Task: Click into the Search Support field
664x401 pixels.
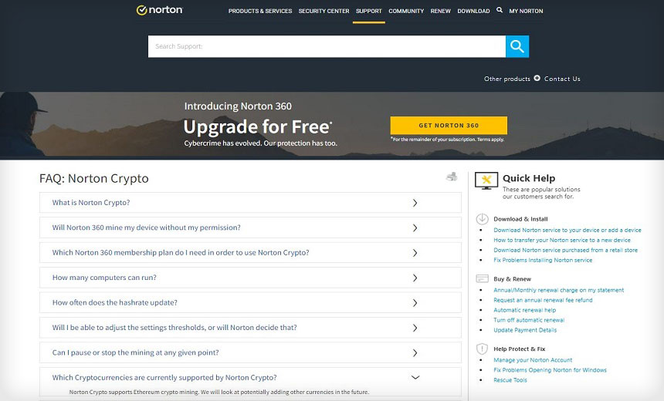Action: [x=327, y=46]
